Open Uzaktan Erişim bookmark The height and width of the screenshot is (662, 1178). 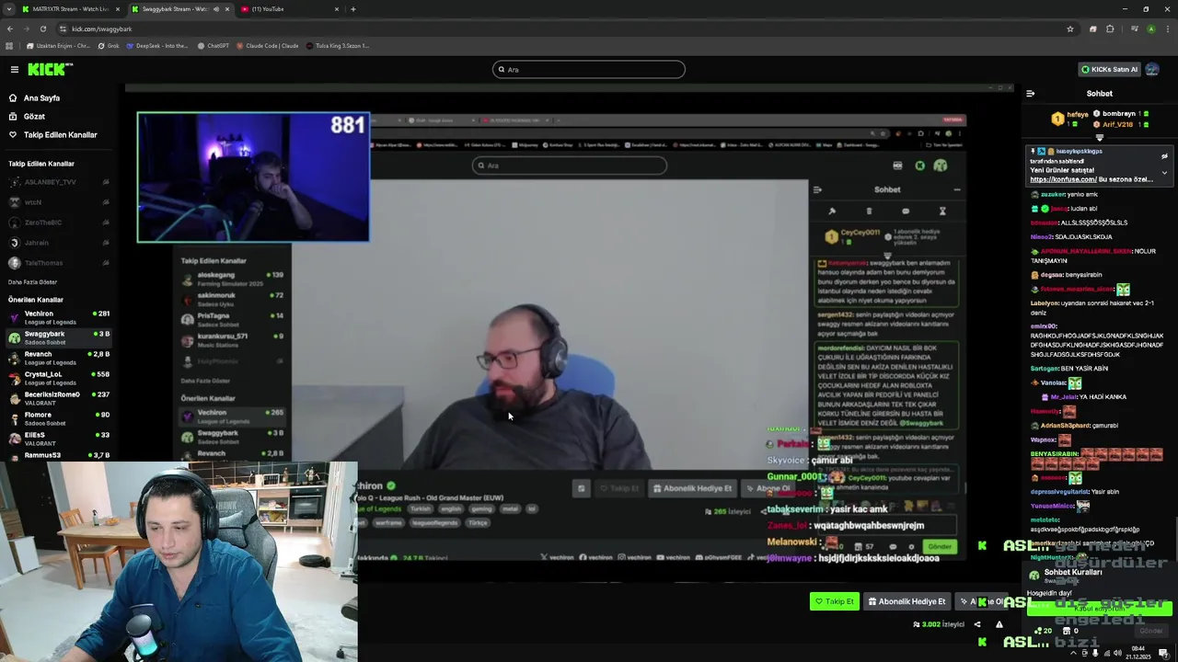(x=59, y=45)
